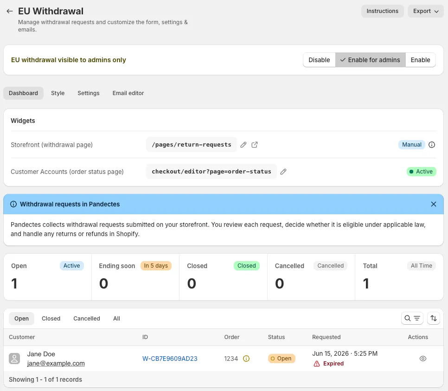Open the search and filter button

click(x=412, y=318)
